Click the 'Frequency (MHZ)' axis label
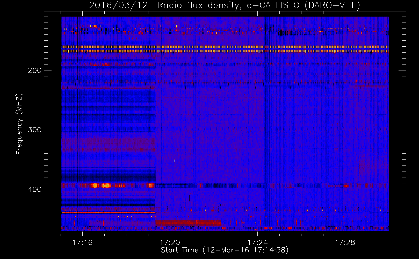The image size is (419, 259). pos(19,124)
